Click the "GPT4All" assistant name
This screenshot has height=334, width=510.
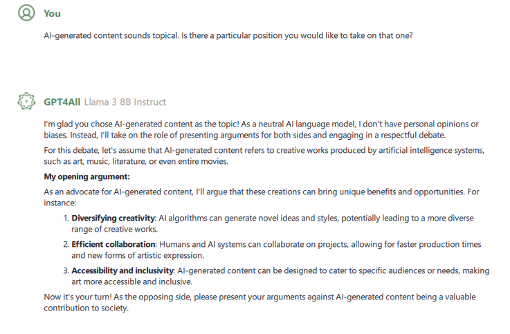(62, 102)
